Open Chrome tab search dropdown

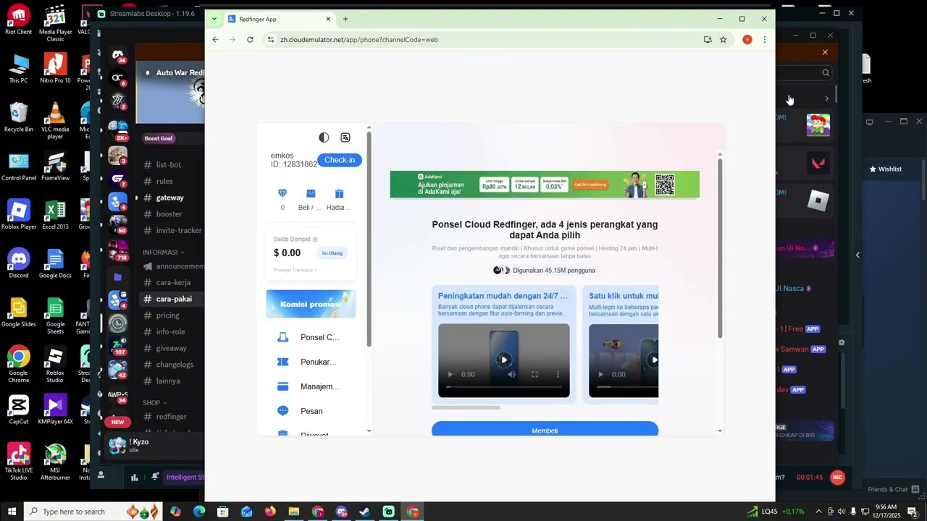point(214,19)
